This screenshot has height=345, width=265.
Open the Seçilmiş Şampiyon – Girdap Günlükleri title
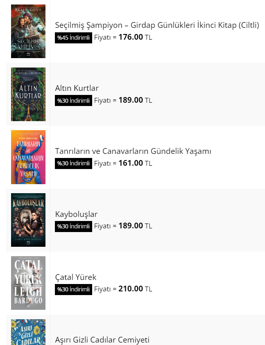[157, 25]
